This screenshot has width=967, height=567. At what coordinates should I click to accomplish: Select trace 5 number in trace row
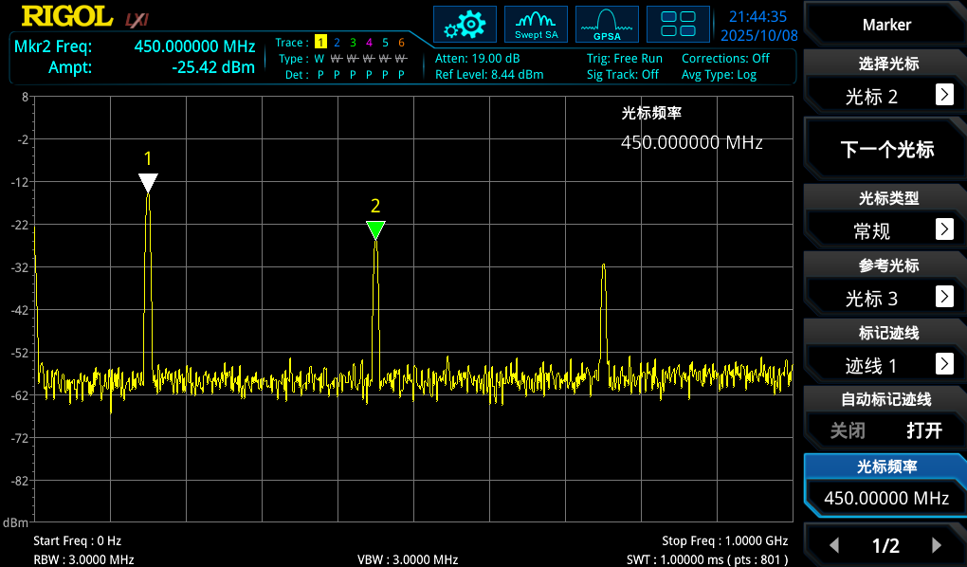pos(385,42)
